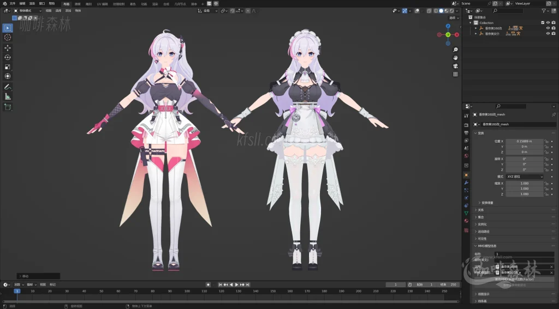This screenshot has width=559, height=309.
Task: Enable wireframe viewport shading mode
Action: [436, 11]
